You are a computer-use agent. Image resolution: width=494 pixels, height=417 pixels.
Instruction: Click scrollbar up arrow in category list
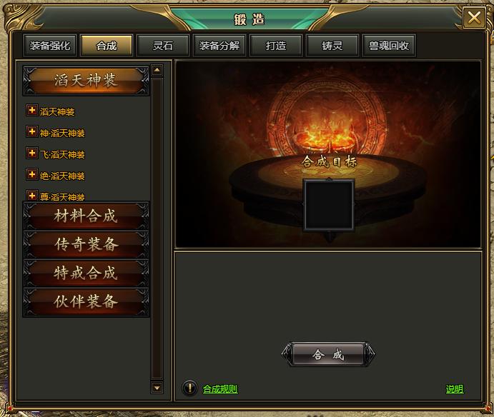pyautogui.click(x=157, y=70)
